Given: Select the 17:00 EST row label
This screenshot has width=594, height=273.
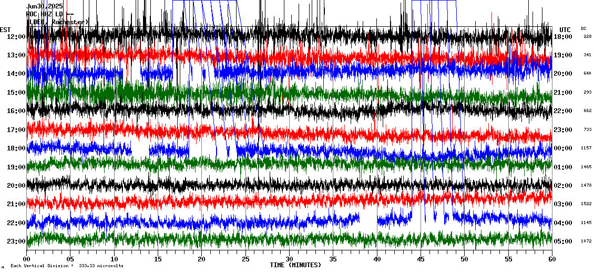Looking at the screenshot, I should pos(16,130).
